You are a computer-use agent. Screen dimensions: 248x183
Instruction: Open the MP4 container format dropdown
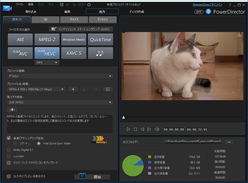(x=47, y=63)
